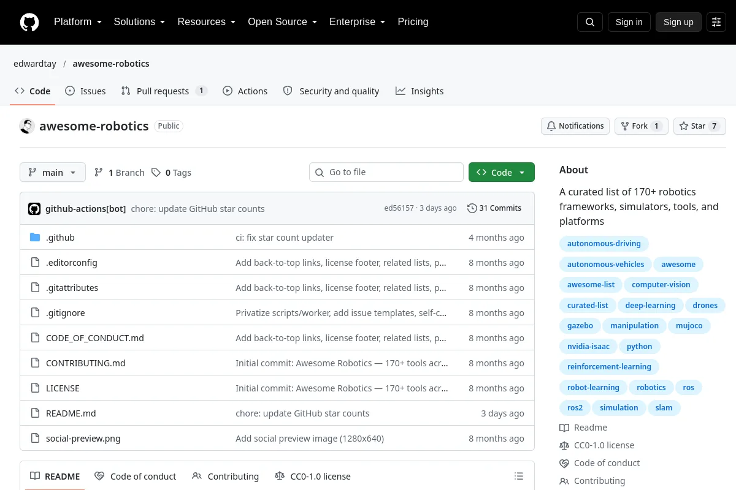This screenshot has height=490, width=736.
Task: Click the Sign in button
Action: coord(629,22)
